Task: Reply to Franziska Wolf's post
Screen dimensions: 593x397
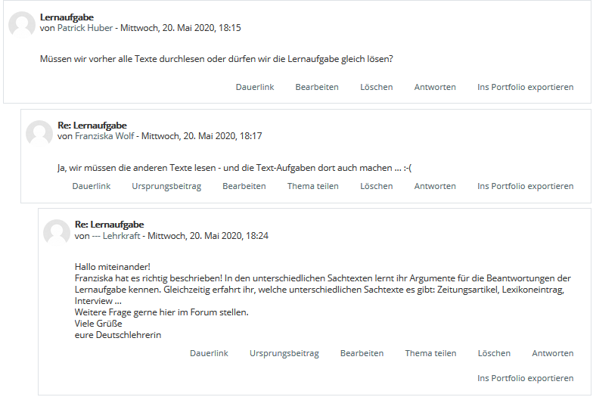Action: (435, 186)
